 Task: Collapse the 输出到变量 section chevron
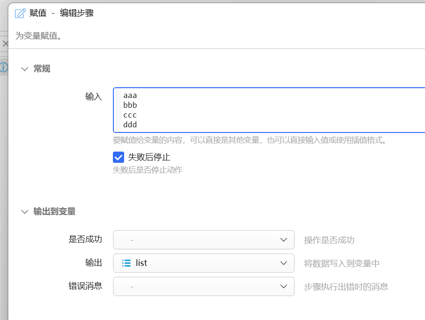(x=25, y=212)
